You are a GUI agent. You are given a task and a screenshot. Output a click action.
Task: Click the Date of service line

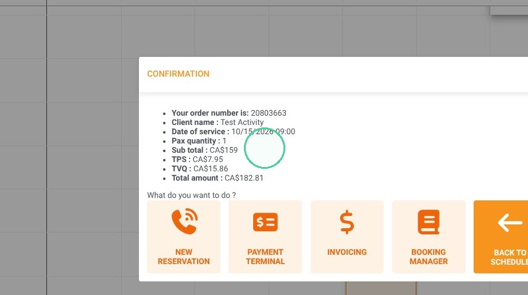pyautogui.click(x=233, y=132)
